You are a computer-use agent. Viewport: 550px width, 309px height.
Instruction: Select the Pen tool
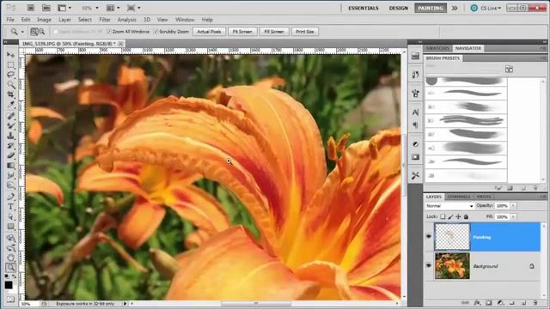pos(11,197)
